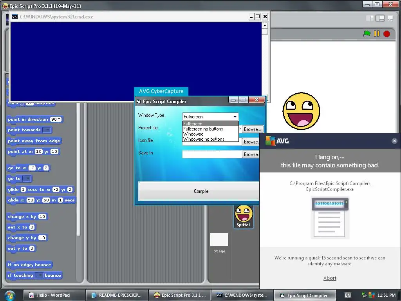The image size is (401, 301).
Task: Click the change x by 10 block
Action: 27,216
